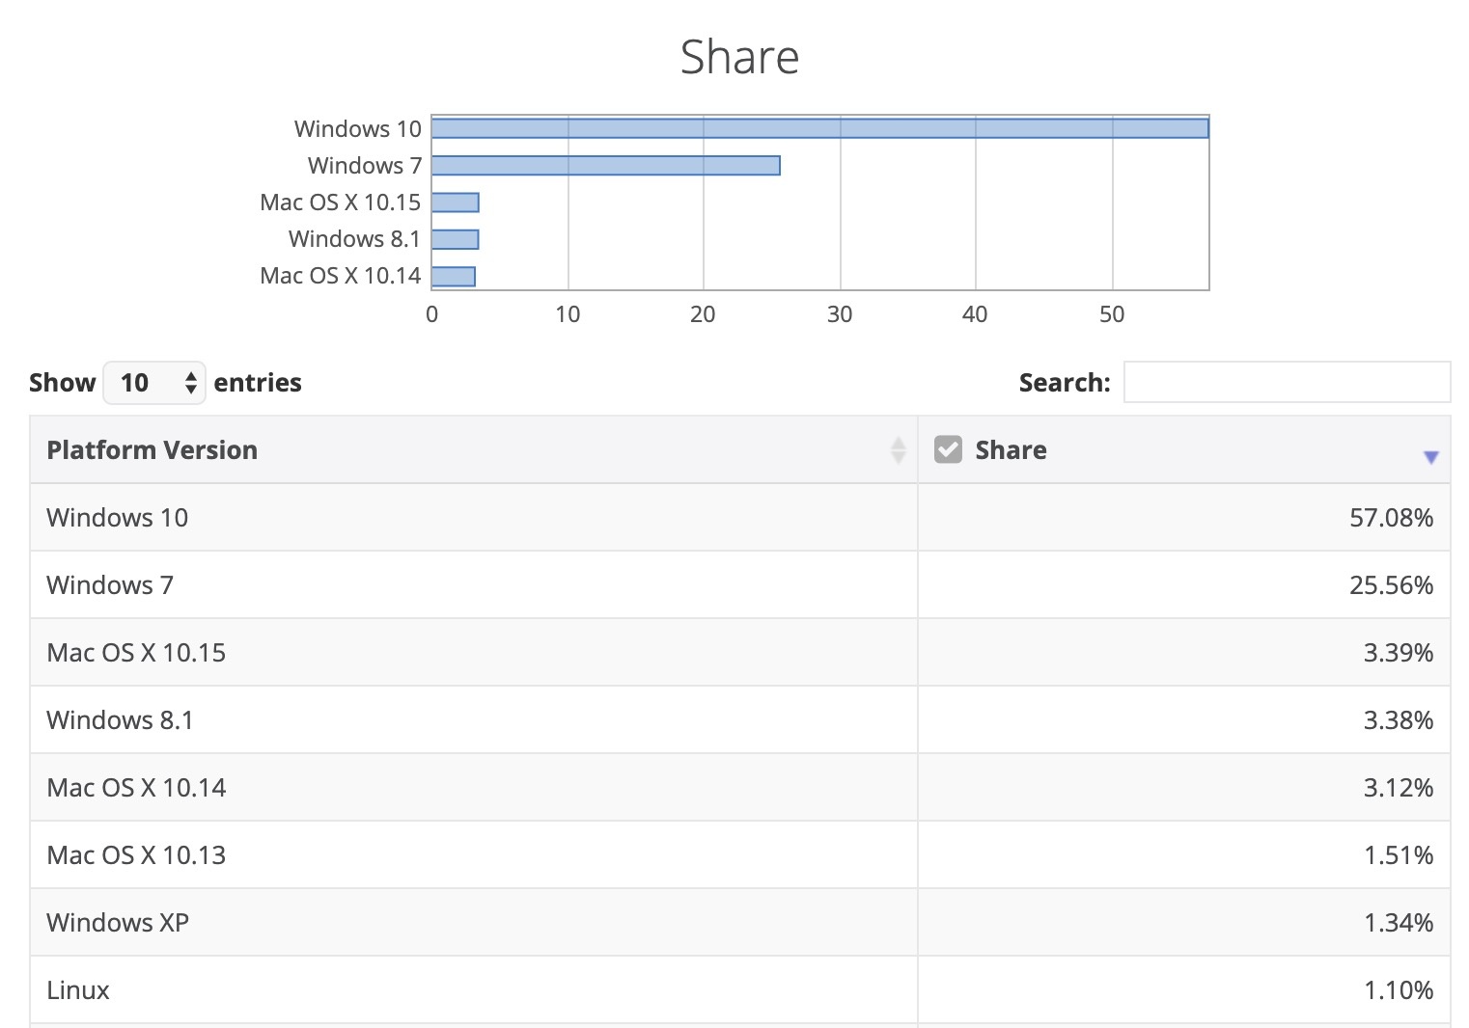Click the Mac OS X 10.14 table cell
This screenshot has height=1028, width=1469.
click(x=136, y=788)
